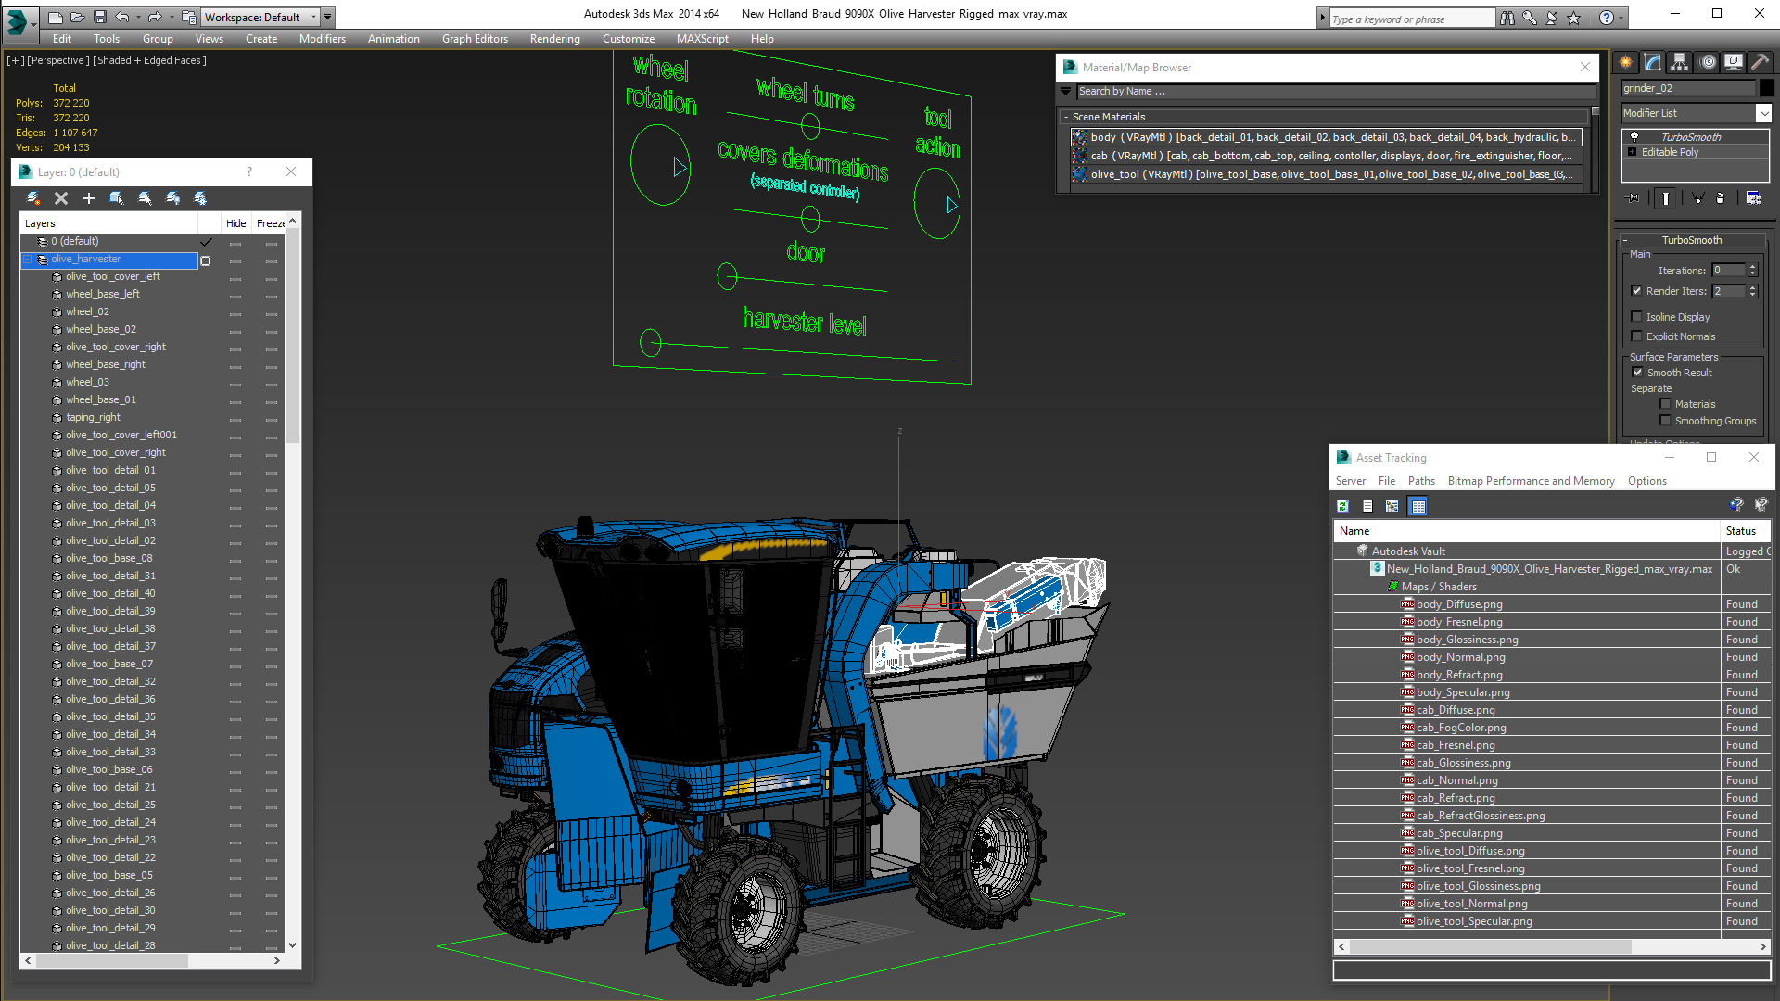The image size is (1780, 1001).
Task: Toggle current layer box on olive_harvester row
Action: pyautogui.click(x=206, y=260)
